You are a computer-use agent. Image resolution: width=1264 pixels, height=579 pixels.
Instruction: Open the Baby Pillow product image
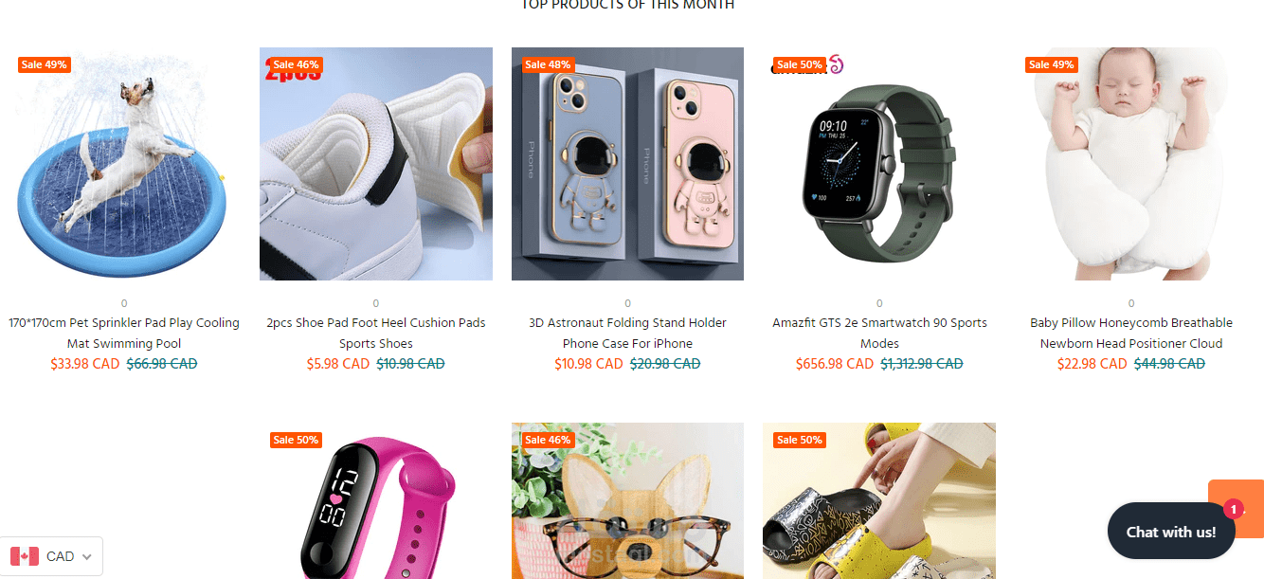[1131, 164]
